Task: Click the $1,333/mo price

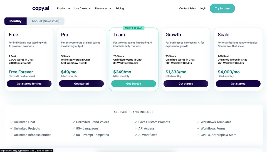Action: point(176,72)
